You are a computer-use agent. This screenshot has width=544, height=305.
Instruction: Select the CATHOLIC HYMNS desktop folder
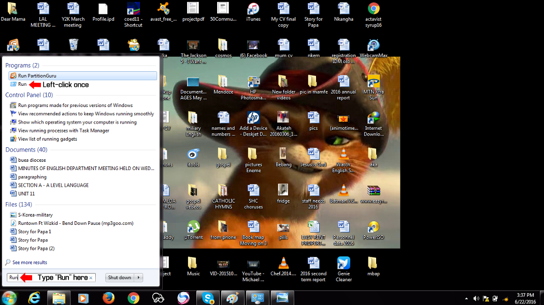pyautogui.click(x=223, y=196)
